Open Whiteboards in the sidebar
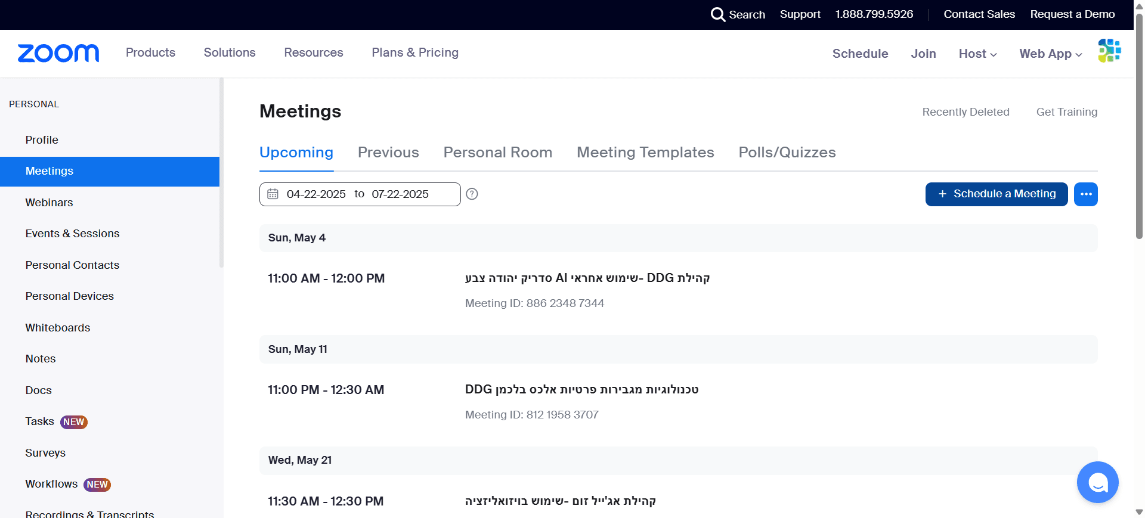 [x=58, y=328]
